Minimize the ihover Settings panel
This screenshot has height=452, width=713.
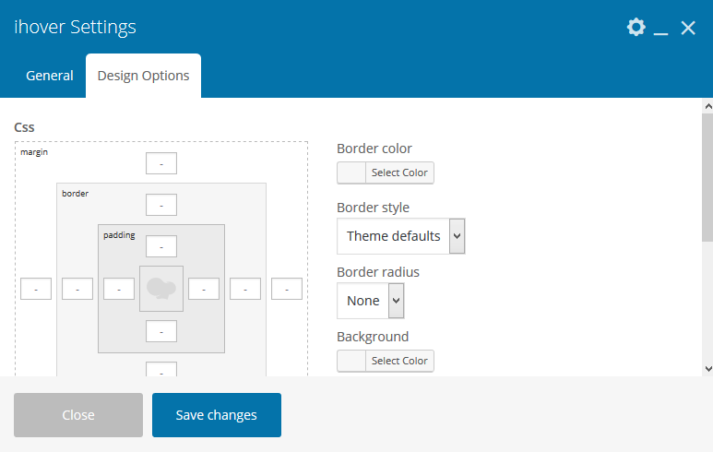coord(660,28)
